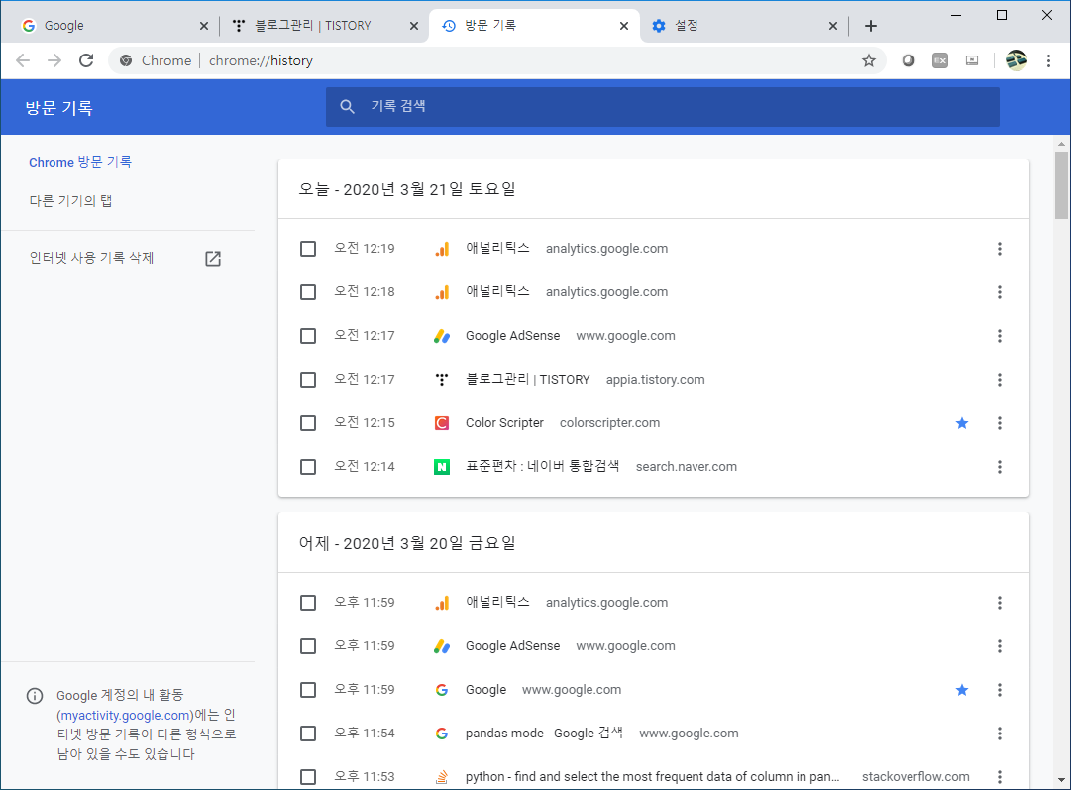Click the AdSense favicon on 12:17 row
The width and height of the screenshot is (1071, 790).
442,336
